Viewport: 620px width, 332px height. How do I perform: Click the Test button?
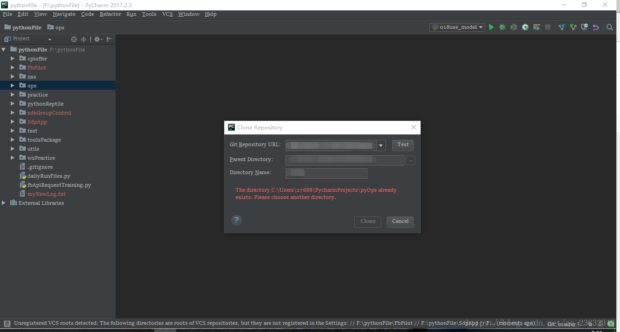[x=403, y=145]
